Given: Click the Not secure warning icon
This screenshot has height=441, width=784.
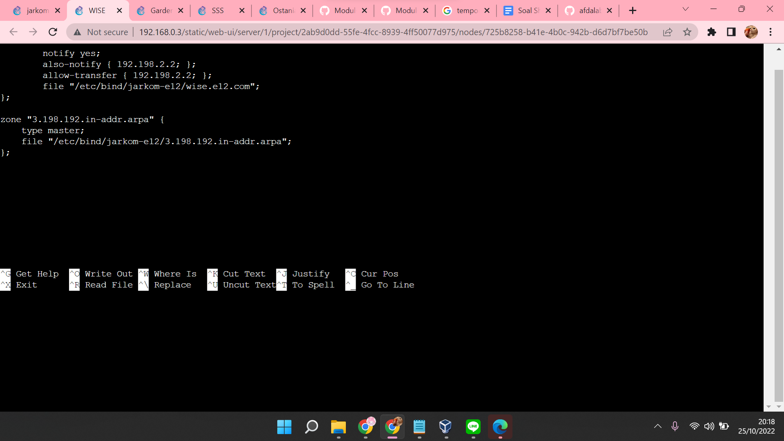Looking at the screenshot, I should coord(77,32).
